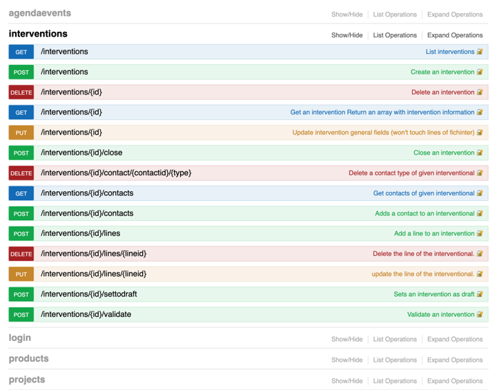Click lock icon next to Delete an intervention

(x=480, y=92)
